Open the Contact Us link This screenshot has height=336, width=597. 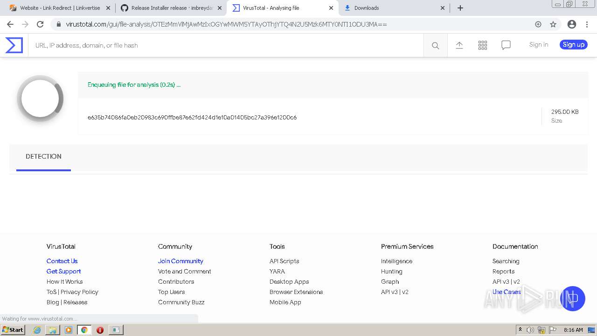coord(62,261)
